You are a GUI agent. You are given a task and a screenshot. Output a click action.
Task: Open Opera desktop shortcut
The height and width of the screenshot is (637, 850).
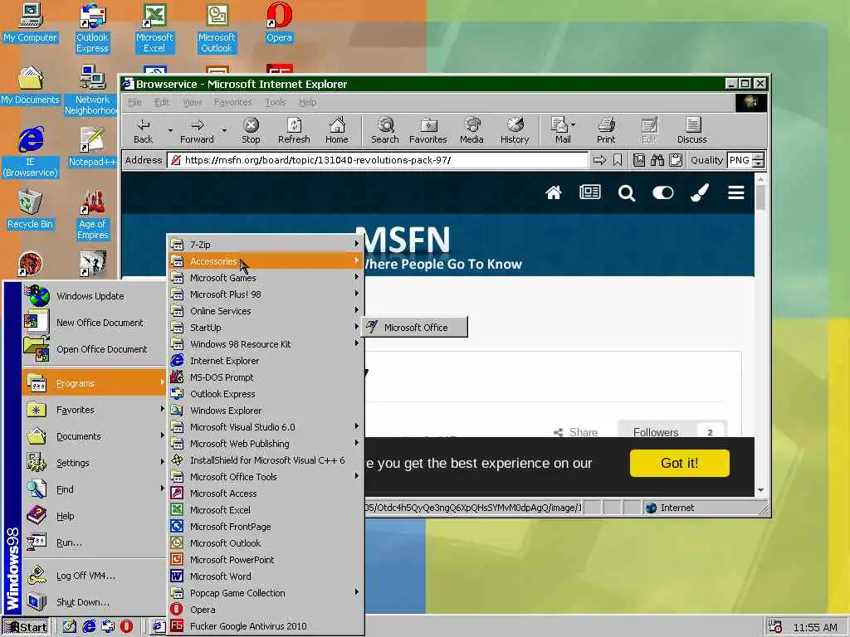tap(279, 22)
